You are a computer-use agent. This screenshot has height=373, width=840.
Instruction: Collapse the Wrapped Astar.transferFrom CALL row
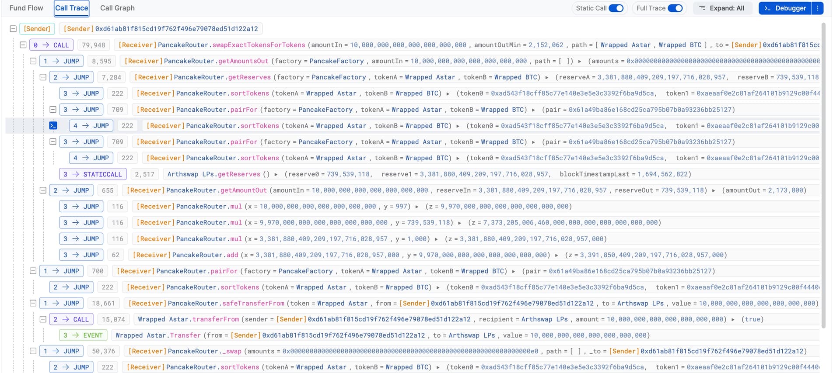click(x=43, y=320)
